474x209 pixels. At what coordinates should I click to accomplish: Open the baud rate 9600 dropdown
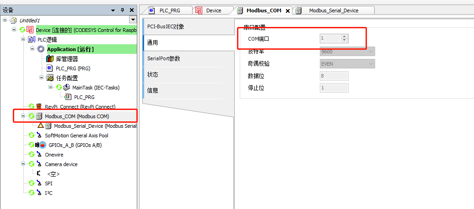coord(371,51)
